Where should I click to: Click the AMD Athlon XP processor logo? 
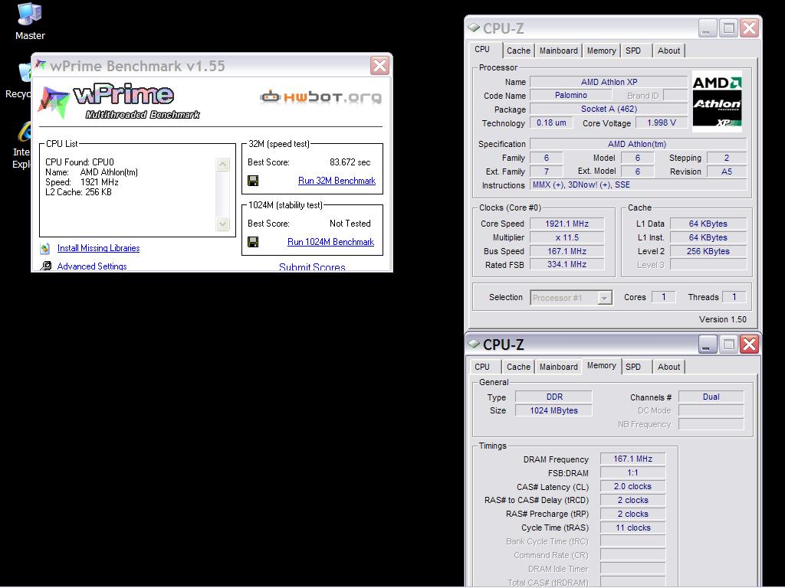click(717, 102)
